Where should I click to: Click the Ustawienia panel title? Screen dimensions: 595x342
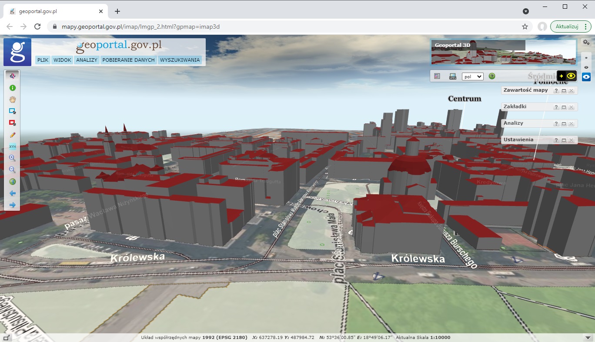click(x=518, y=140)
